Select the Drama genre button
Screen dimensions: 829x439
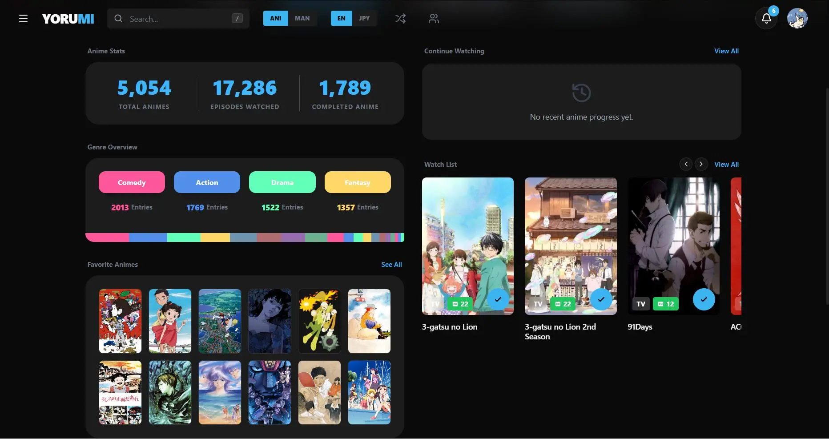pyautogui.click(x=282, y=182)
